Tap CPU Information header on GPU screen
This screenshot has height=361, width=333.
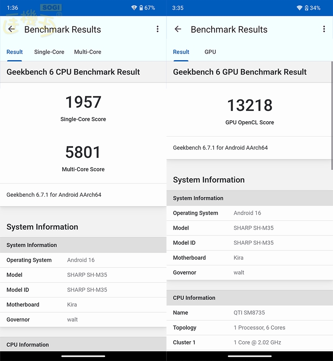(250, 298)
